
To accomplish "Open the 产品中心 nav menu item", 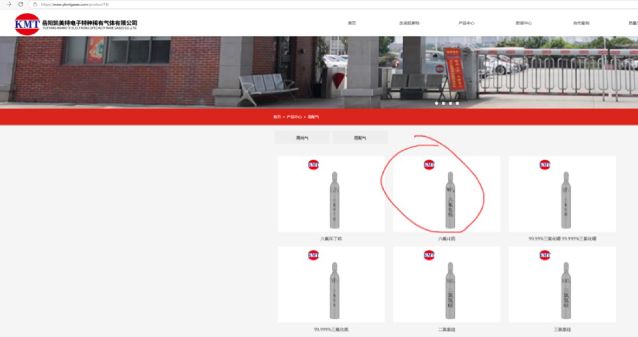I will coord(467,23).
